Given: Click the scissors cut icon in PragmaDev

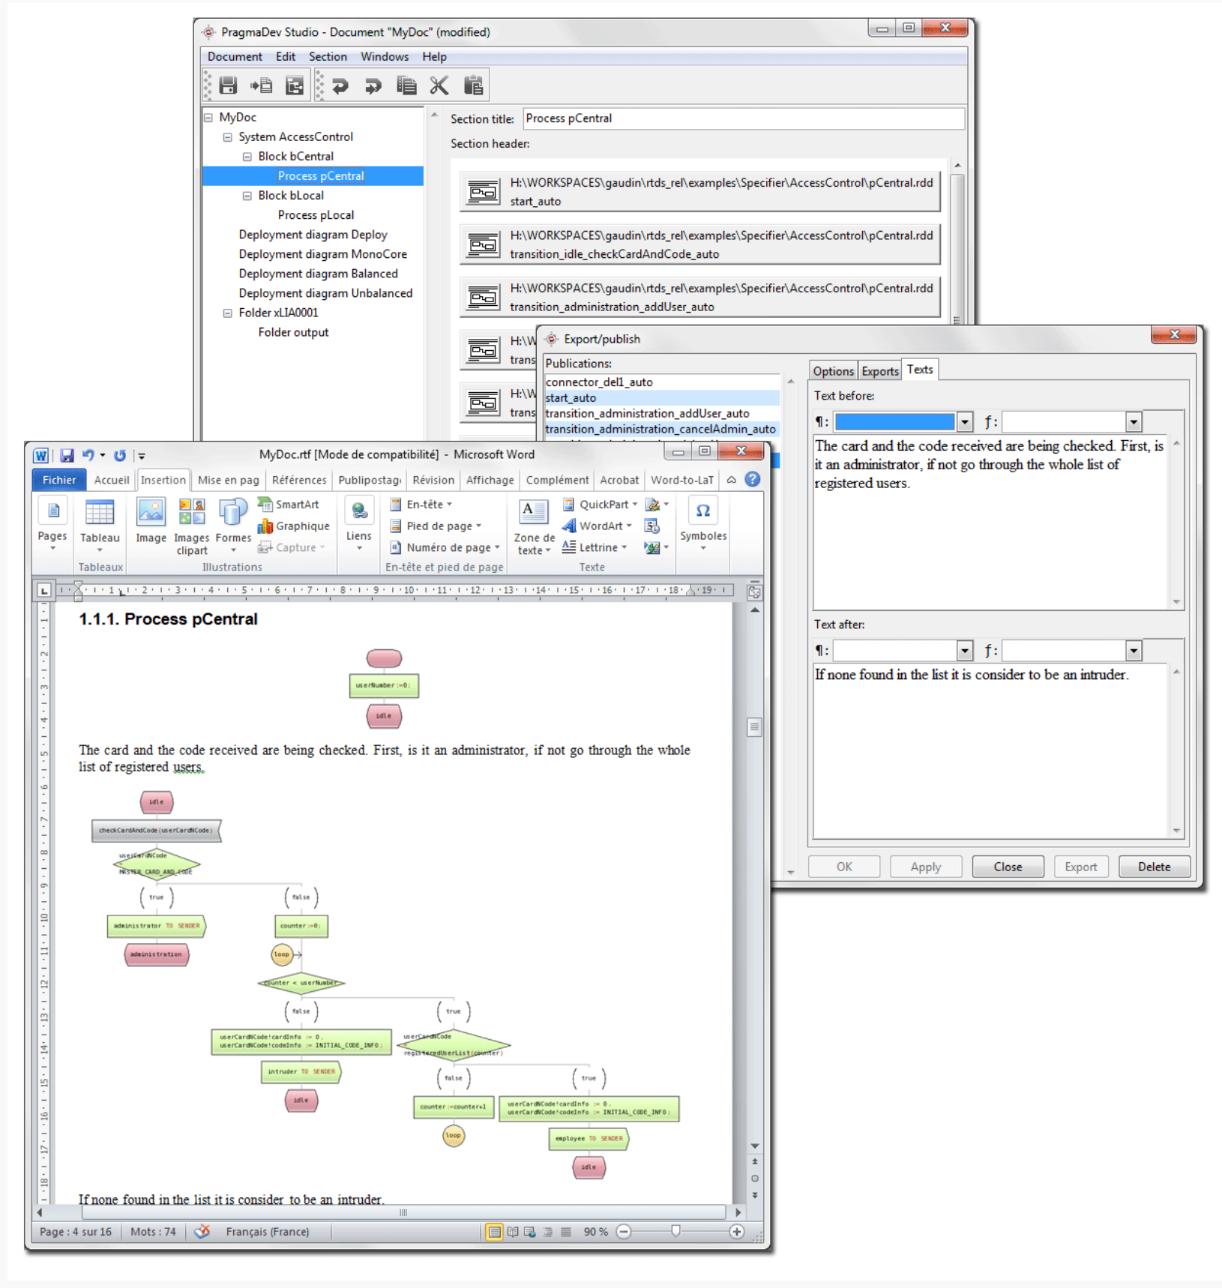Looking at the screenshot, I should pyautogui.click(x=439, y=85).
